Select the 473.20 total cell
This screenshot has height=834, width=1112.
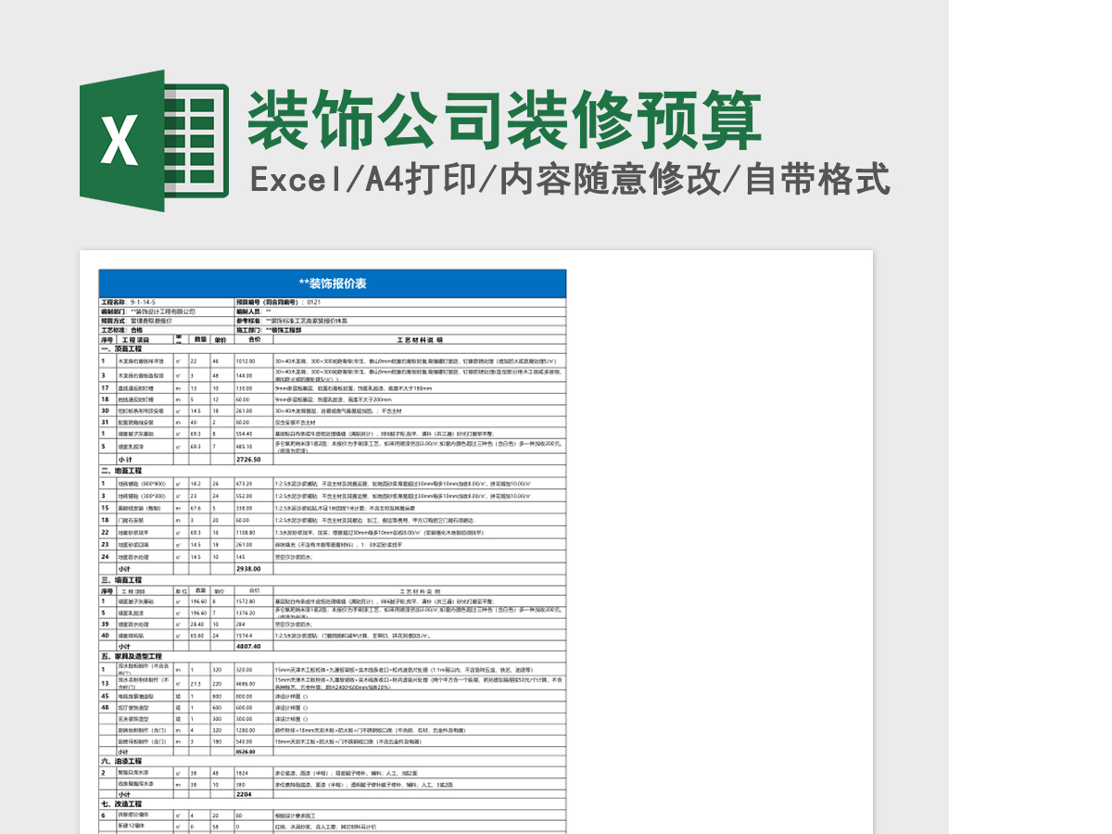click(x=253, y=484)
